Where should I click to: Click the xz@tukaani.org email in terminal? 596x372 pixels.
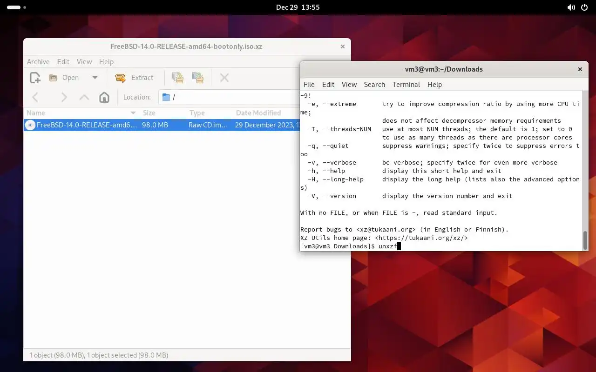[386, 230]
